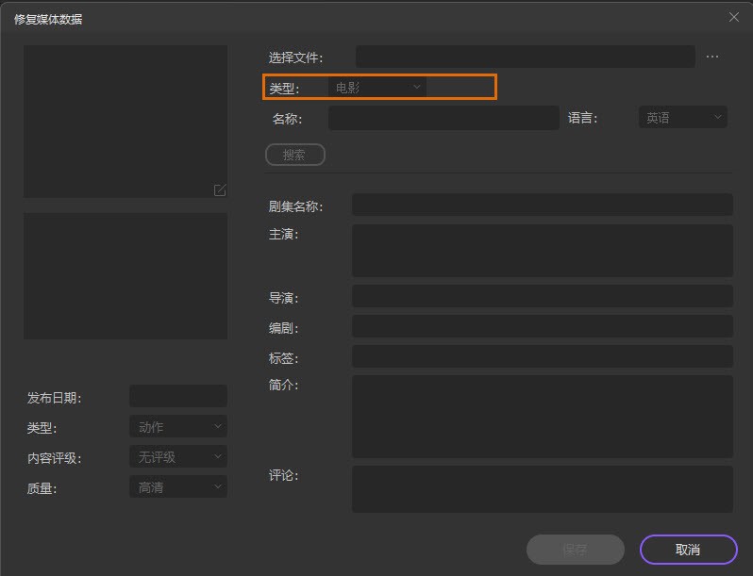Screen dimensions: 753x576
Task: Click the browse file ellipsis icon
Action: coord(712,57)
